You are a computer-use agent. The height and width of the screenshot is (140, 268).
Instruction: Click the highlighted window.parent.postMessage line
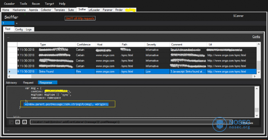pos(66,104)
